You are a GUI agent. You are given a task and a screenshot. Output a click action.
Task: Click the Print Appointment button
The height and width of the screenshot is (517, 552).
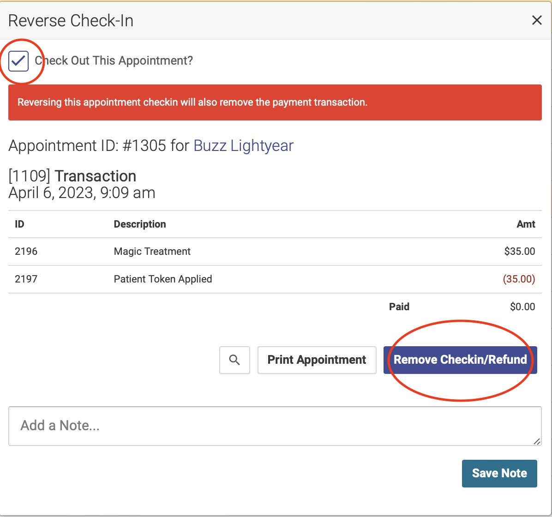(317, 360)
